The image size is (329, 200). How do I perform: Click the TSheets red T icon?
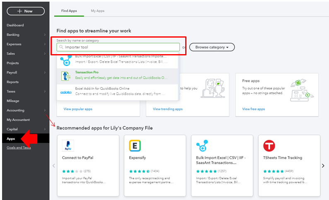(x=269, y=145)
